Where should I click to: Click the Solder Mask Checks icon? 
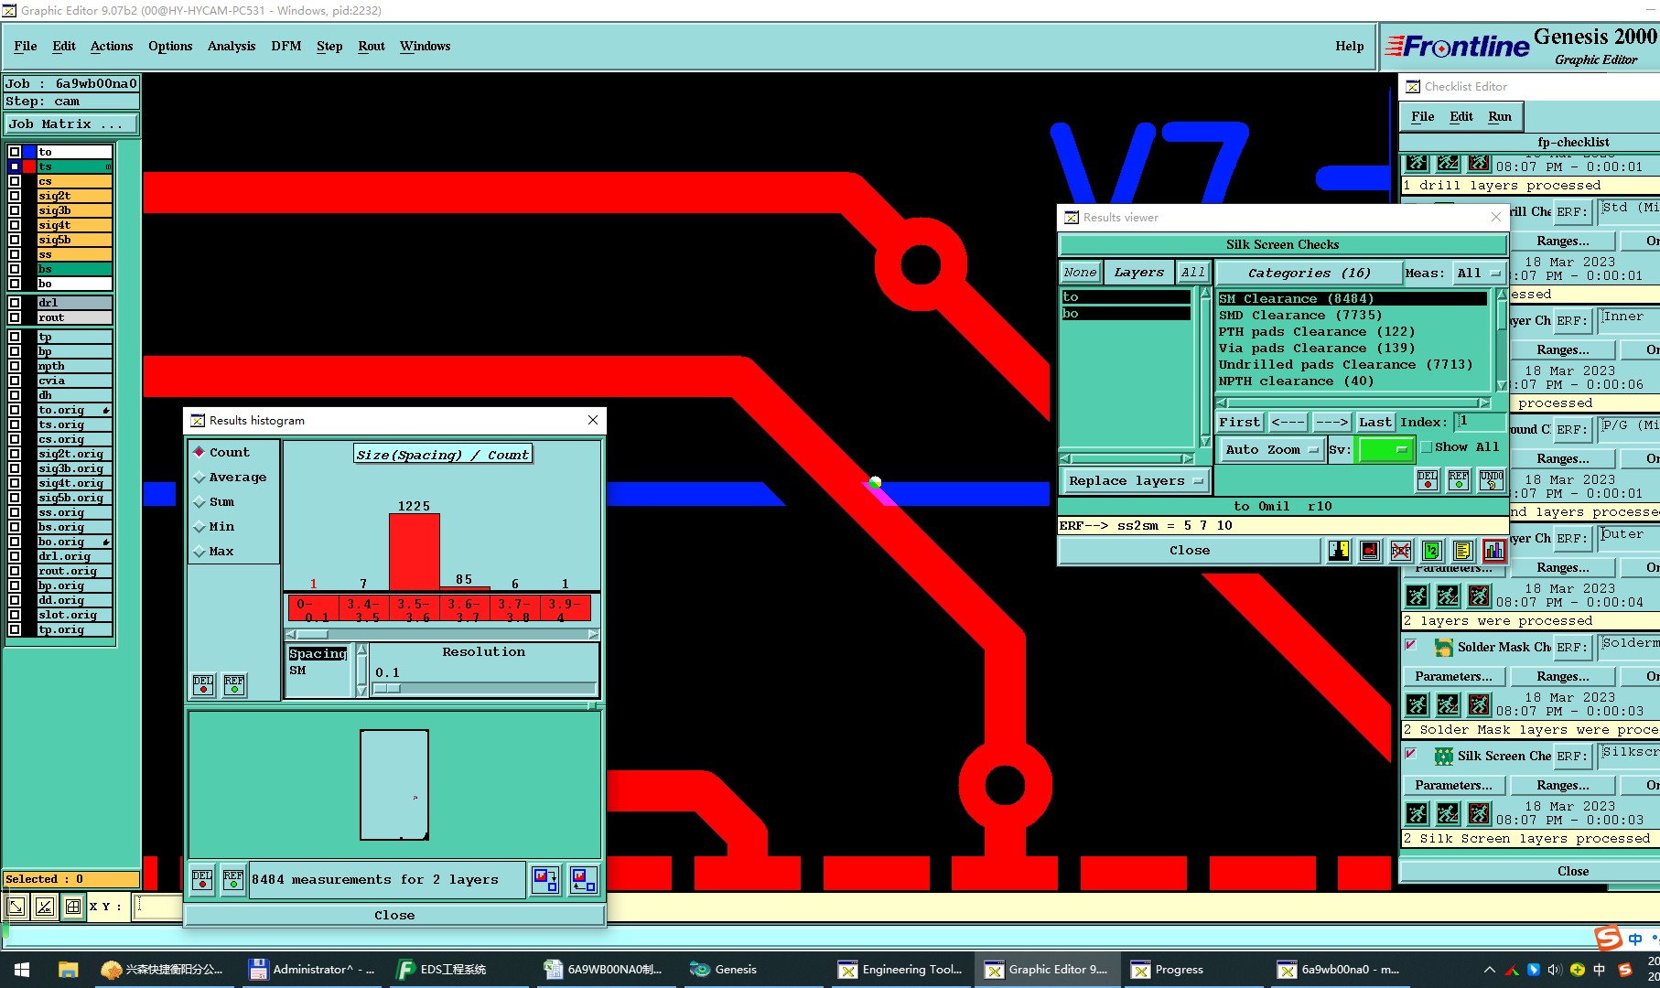(x=1443, y=647)
